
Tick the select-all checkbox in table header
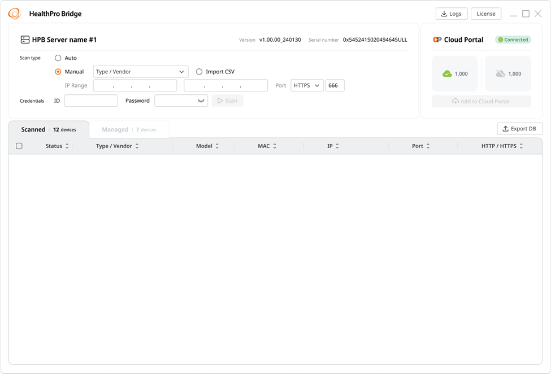pos(19,146)
